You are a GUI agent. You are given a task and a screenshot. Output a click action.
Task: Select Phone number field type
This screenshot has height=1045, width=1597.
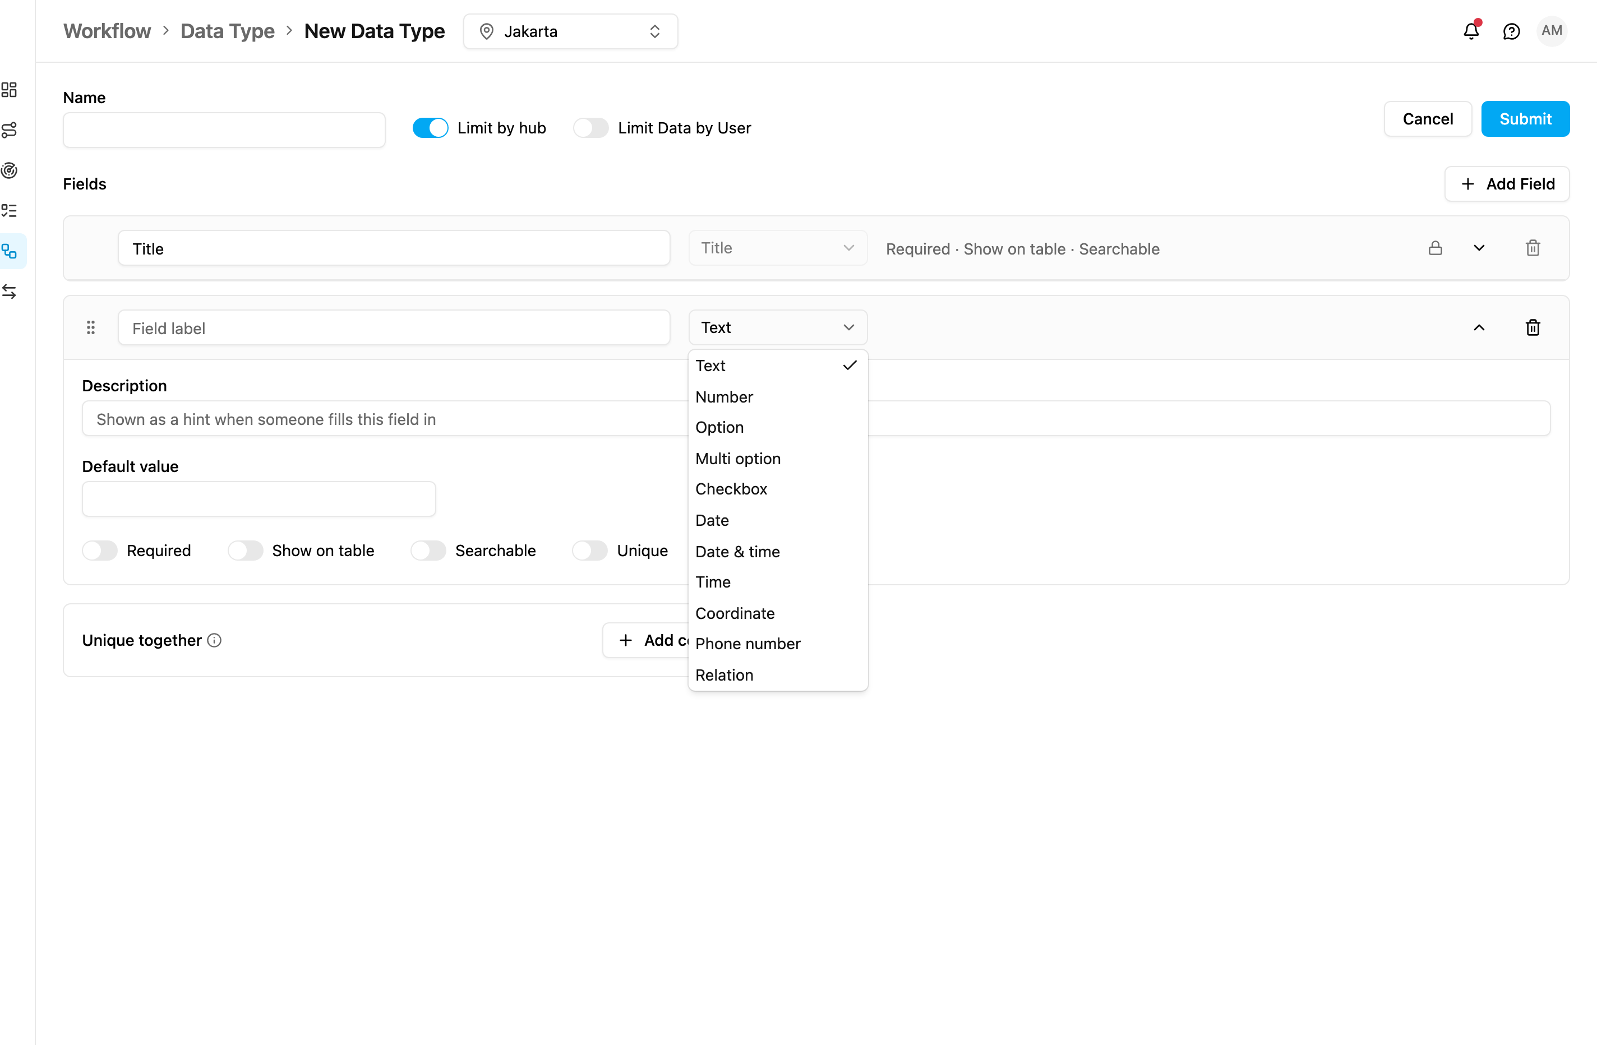(x=778, y=644)
